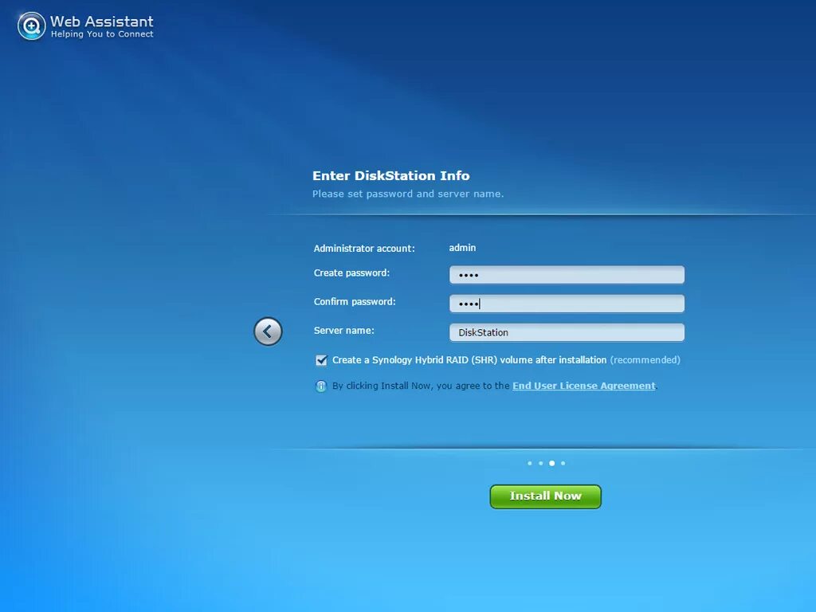Click the Install Now button
The height and width of the screenshot is (612, 816).
click(545, 496)
